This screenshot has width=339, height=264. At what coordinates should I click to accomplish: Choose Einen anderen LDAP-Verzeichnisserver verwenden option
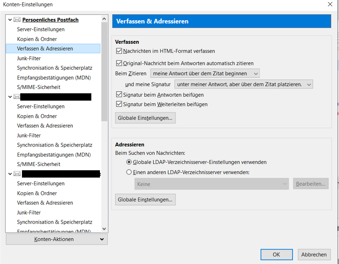[129, 172]
